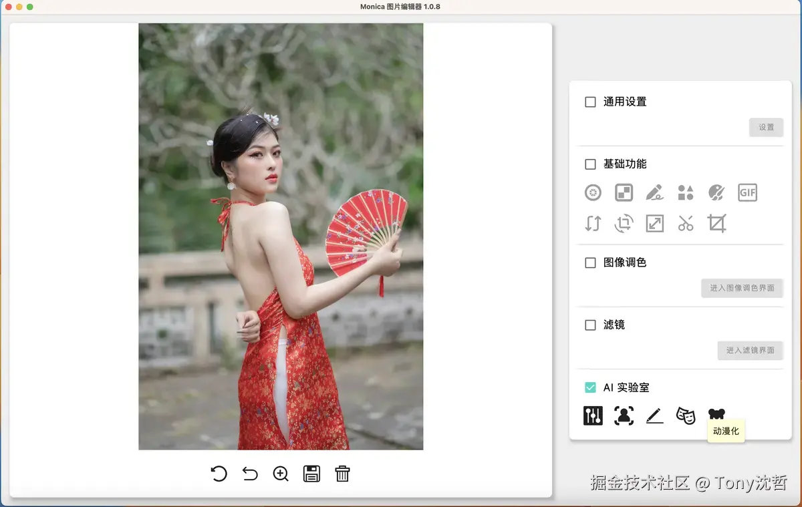Viewport: 802px width, 507px height.
Task: Select the mosaic checkerboard tool
Action: coord(624,193)
